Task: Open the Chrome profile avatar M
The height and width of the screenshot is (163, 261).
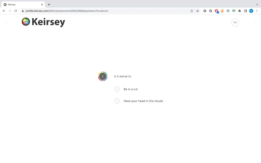Action: [x=251, y=11]
